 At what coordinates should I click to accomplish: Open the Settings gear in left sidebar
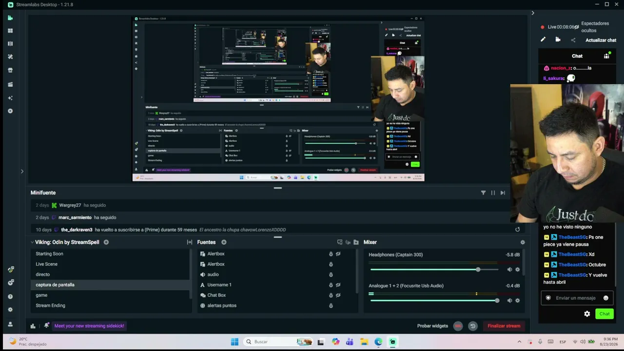(x=10, y=310)
